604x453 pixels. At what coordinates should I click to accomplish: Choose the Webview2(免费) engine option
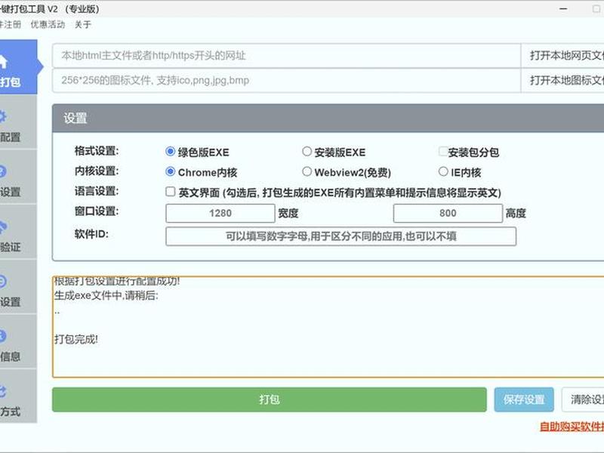coord(307,171)
